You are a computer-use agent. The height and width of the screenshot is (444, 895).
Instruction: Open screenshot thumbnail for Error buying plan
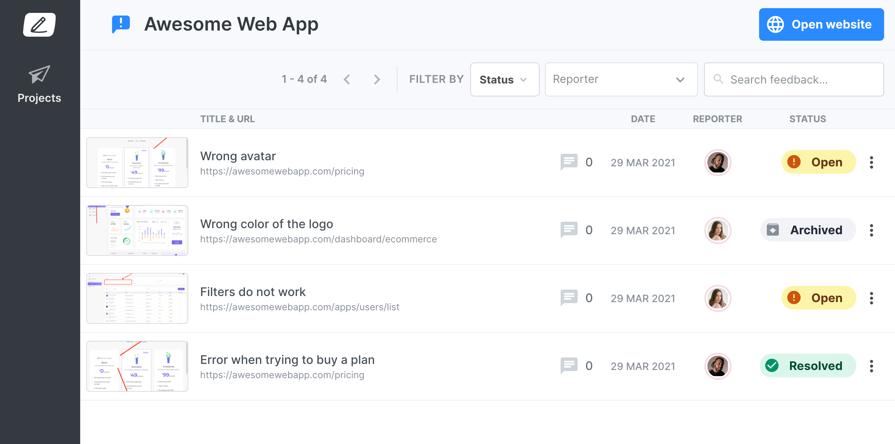click(x=137, y=366)
